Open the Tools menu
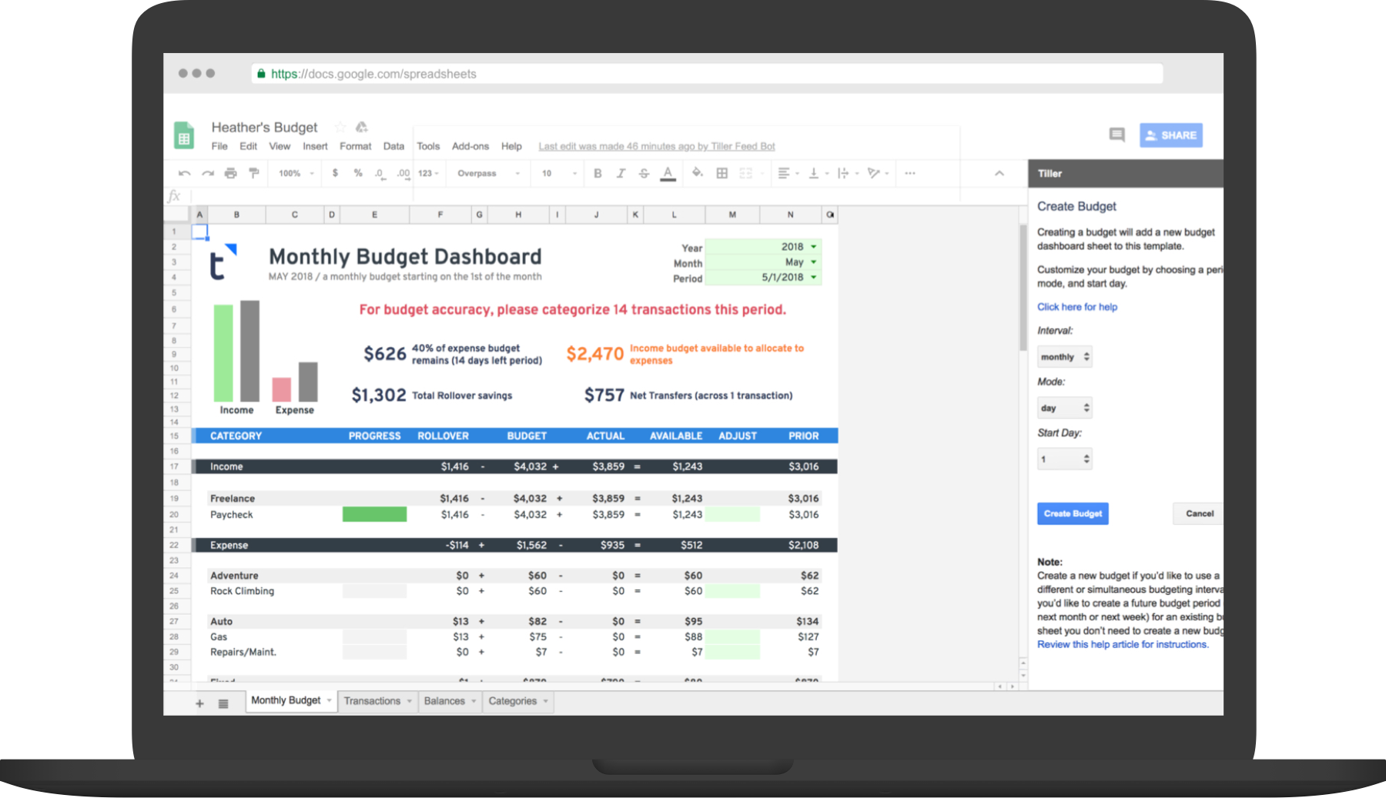 point(428,146)
